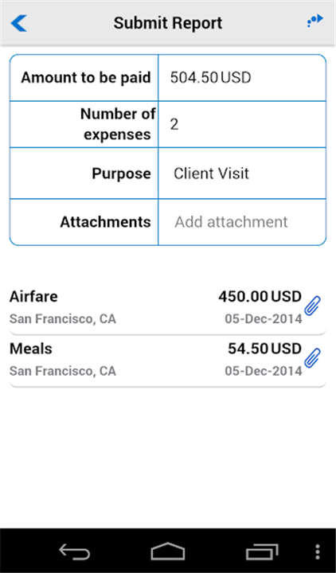Tap the Amount to be paid label
This screenshot has height=573, width=336.
pos(86,77)
